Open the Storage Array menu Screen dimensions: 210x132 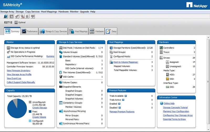click(7, 12)
